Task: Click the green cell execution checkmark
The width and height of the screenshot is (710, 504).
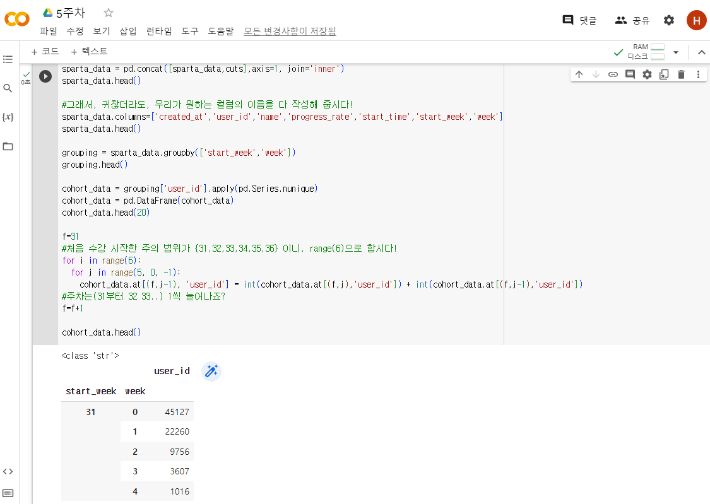Action: coord(27,74)
